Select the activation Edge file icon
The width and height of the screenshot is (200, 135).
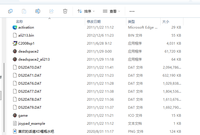(x=15, y=27)
